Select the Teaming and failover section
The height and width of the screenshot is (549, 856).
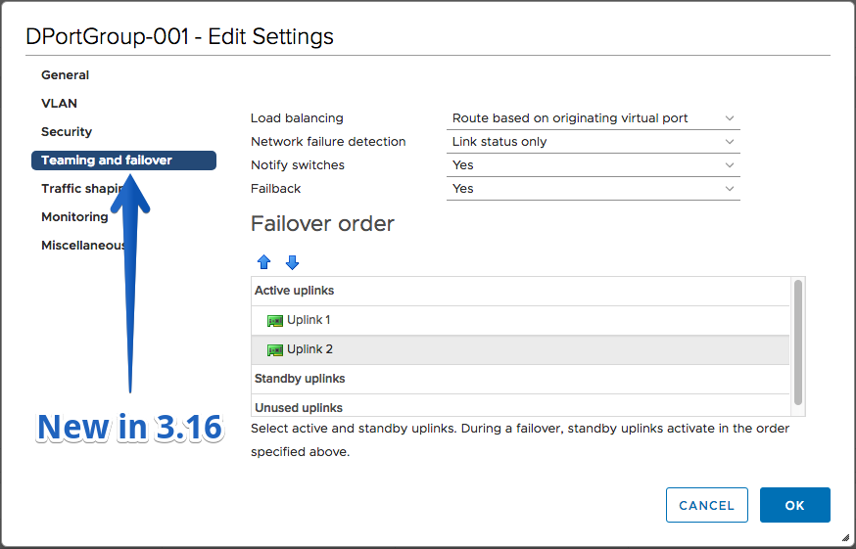tap(124, 160)
